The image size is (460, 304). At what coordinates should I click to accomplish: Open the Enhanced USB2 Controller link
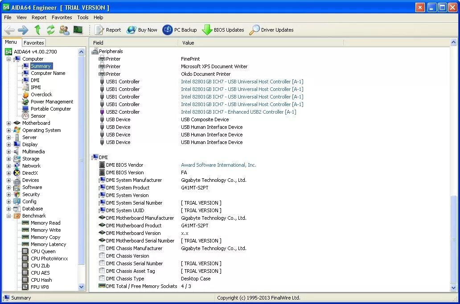click(x=238, y=112)
